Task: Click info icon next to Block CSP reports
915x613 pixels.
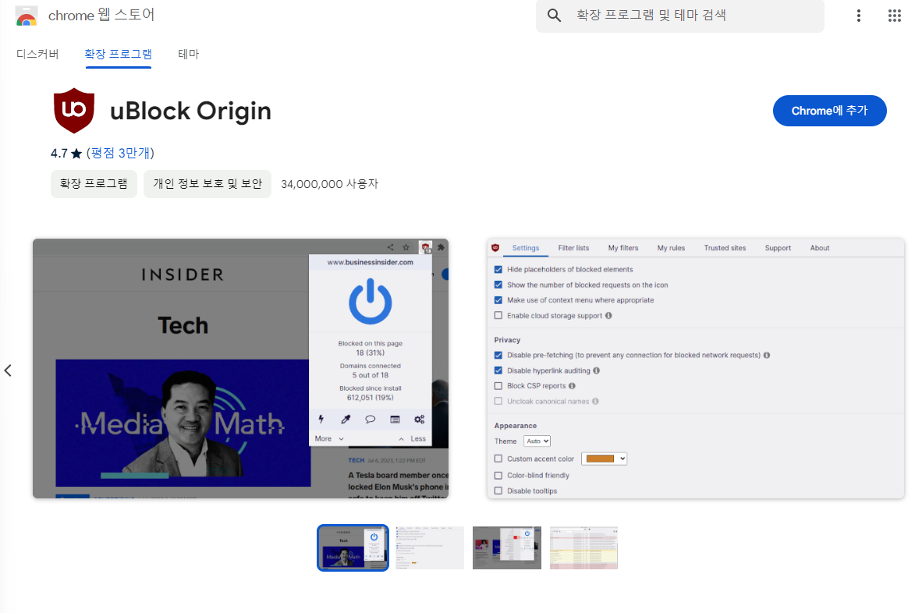Action: [572, 386]
